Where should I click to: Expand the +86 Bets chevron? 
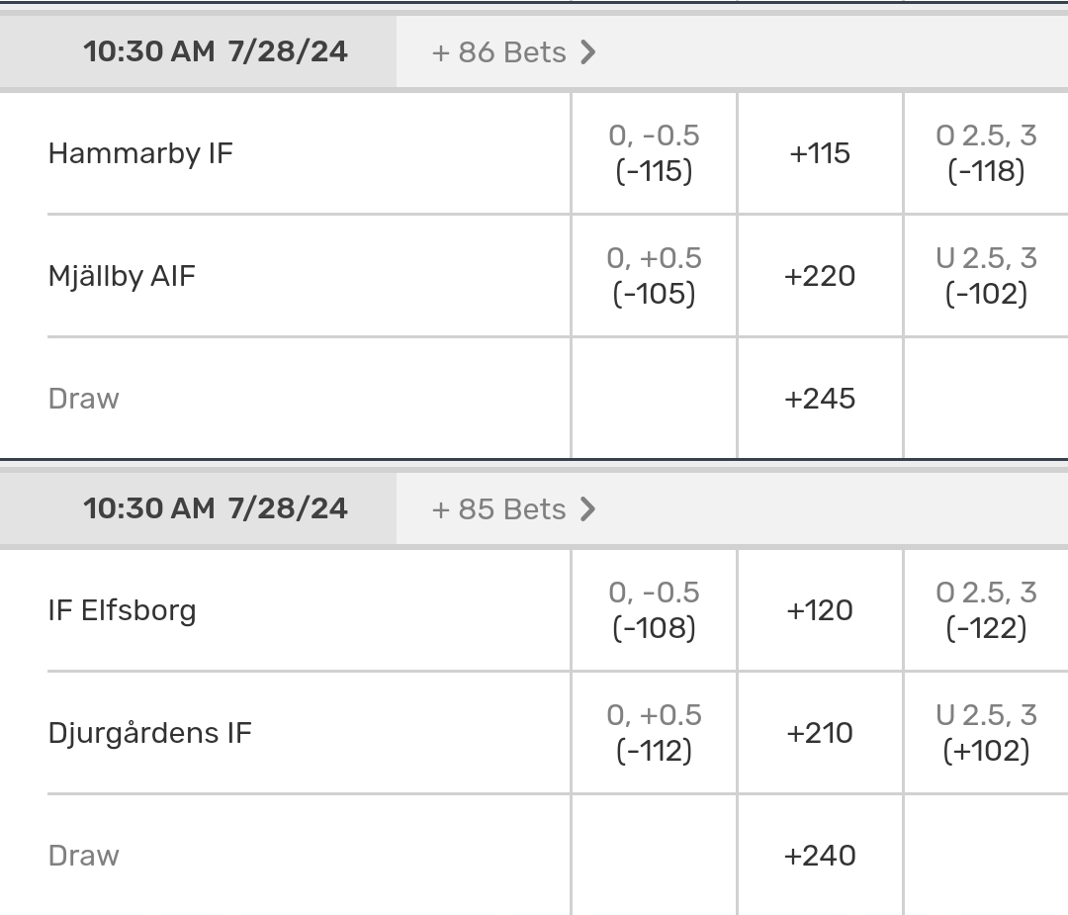click(x=587, y=52)
